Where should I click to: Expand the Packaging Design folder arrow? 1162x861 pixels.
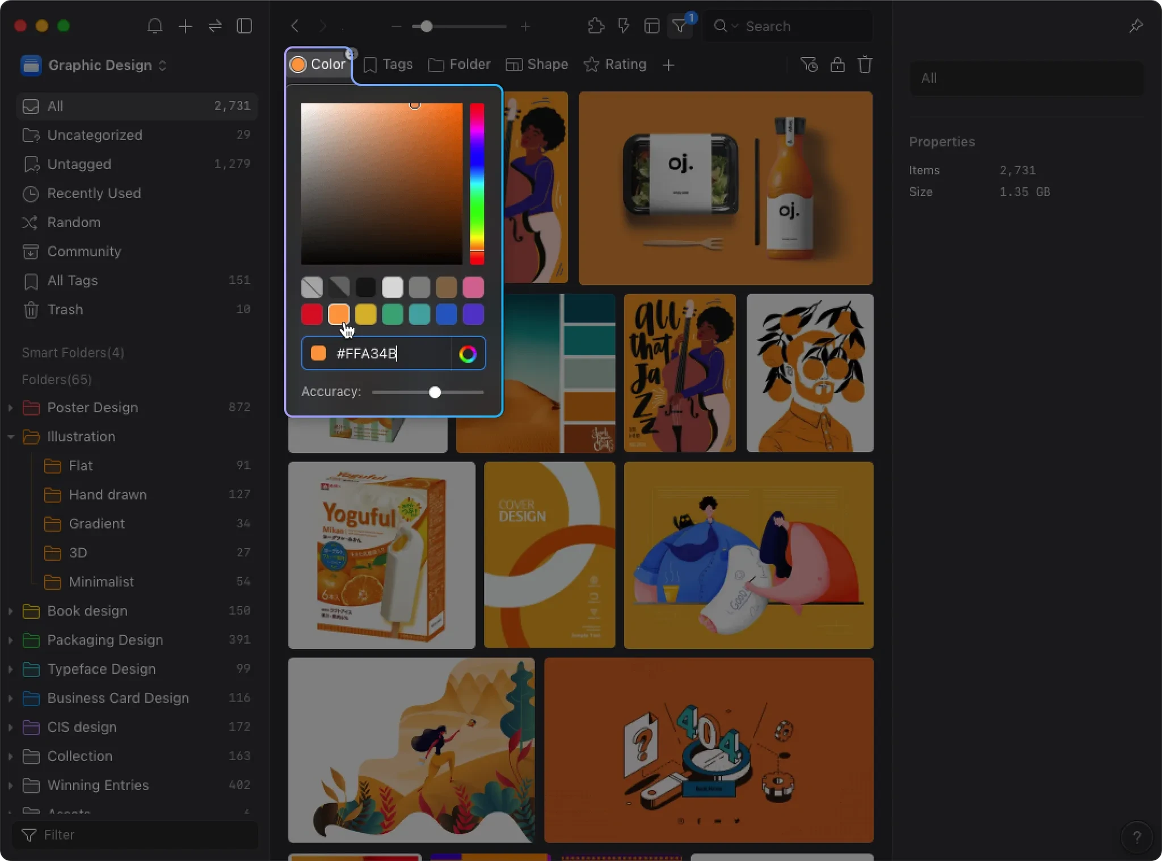[10, 640]
